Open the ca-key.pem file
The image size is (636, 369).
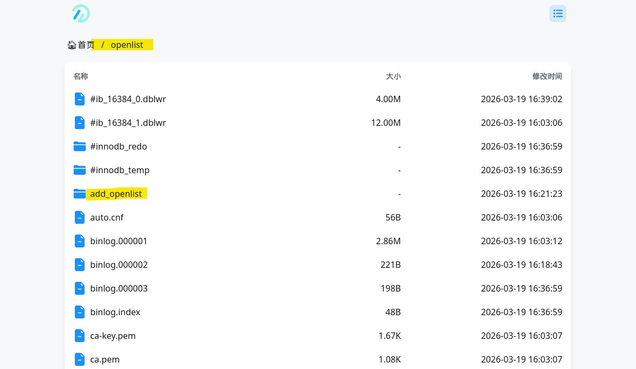click(113, 336)
